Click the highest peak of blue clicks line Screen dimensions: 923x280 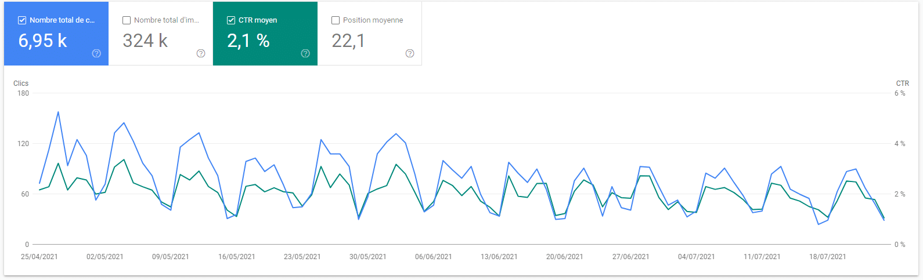[x=58, y=112]
